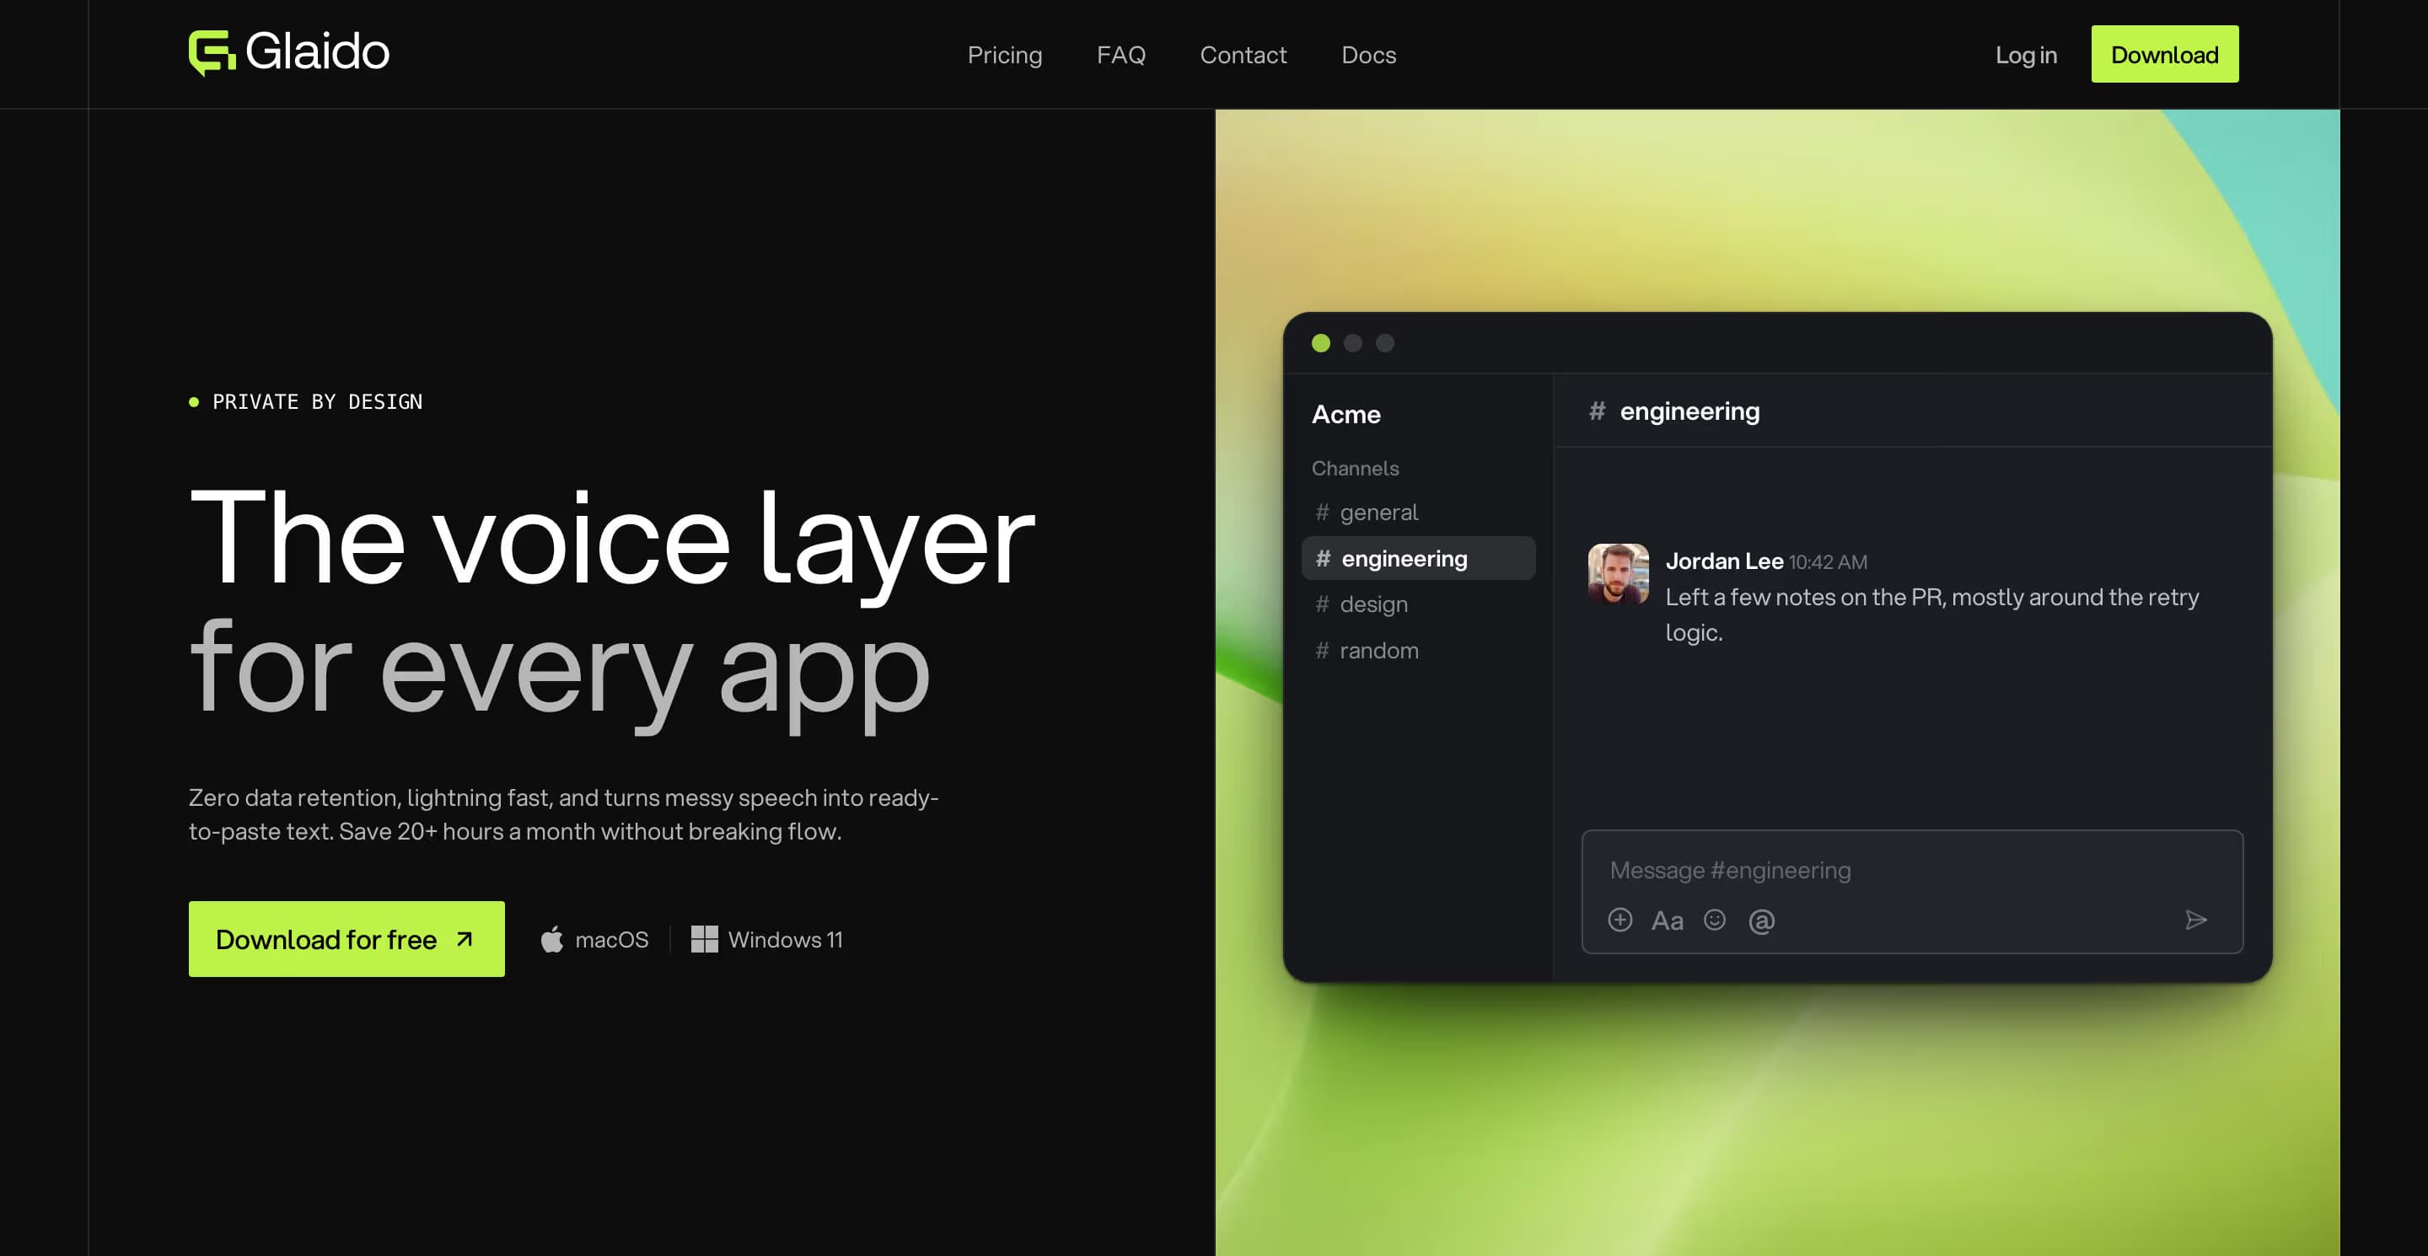Select the random channel
The height and width of the screenshot is (1256, 2428).
pos(1417,650)
